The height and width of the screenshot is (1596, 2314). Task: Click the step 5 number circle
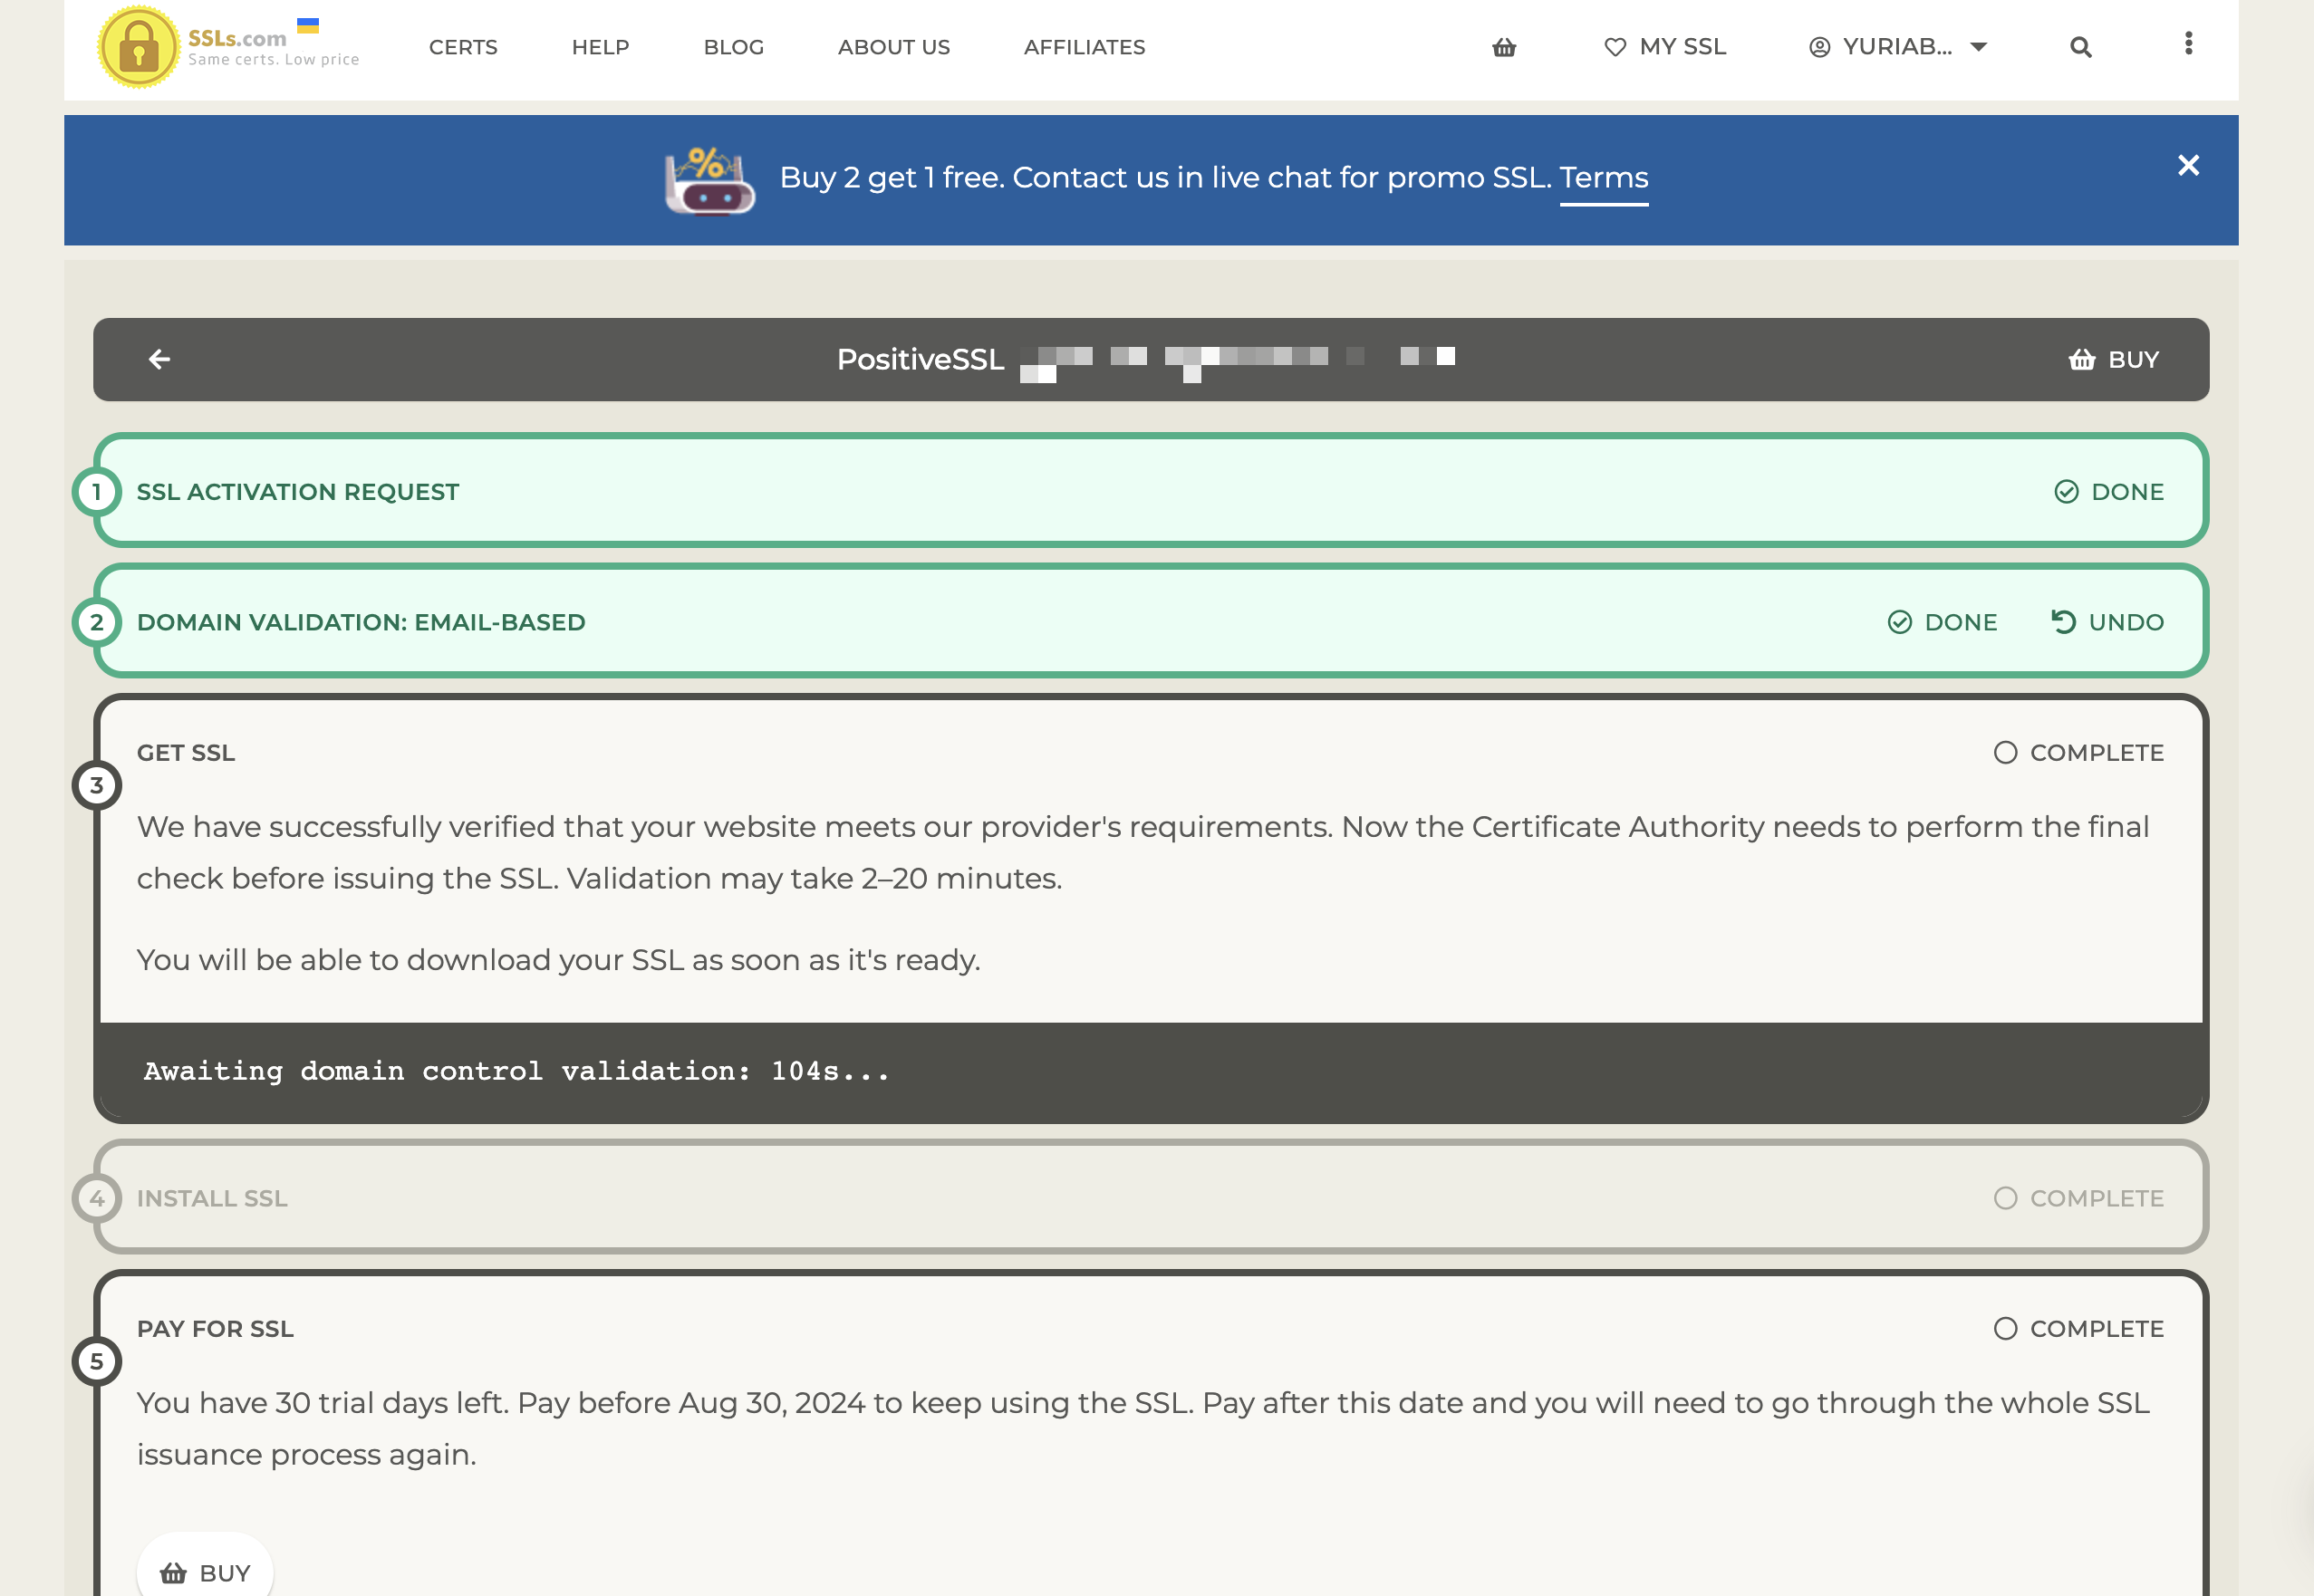97,1361
